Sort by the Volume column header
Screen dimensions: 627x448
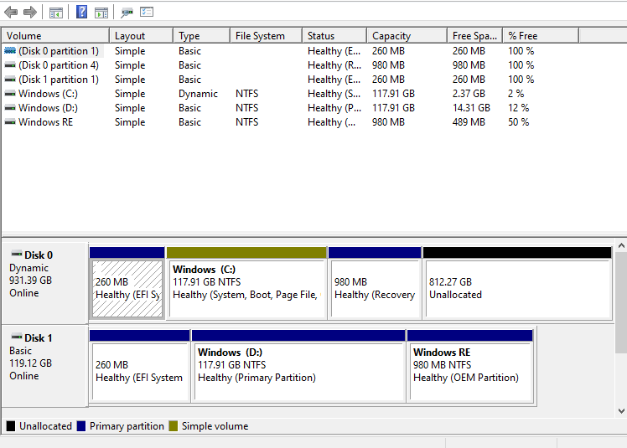tap(55, 35)
